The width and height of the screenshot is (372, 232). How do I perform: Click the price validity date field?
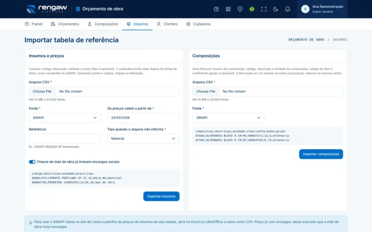(143, 117)
